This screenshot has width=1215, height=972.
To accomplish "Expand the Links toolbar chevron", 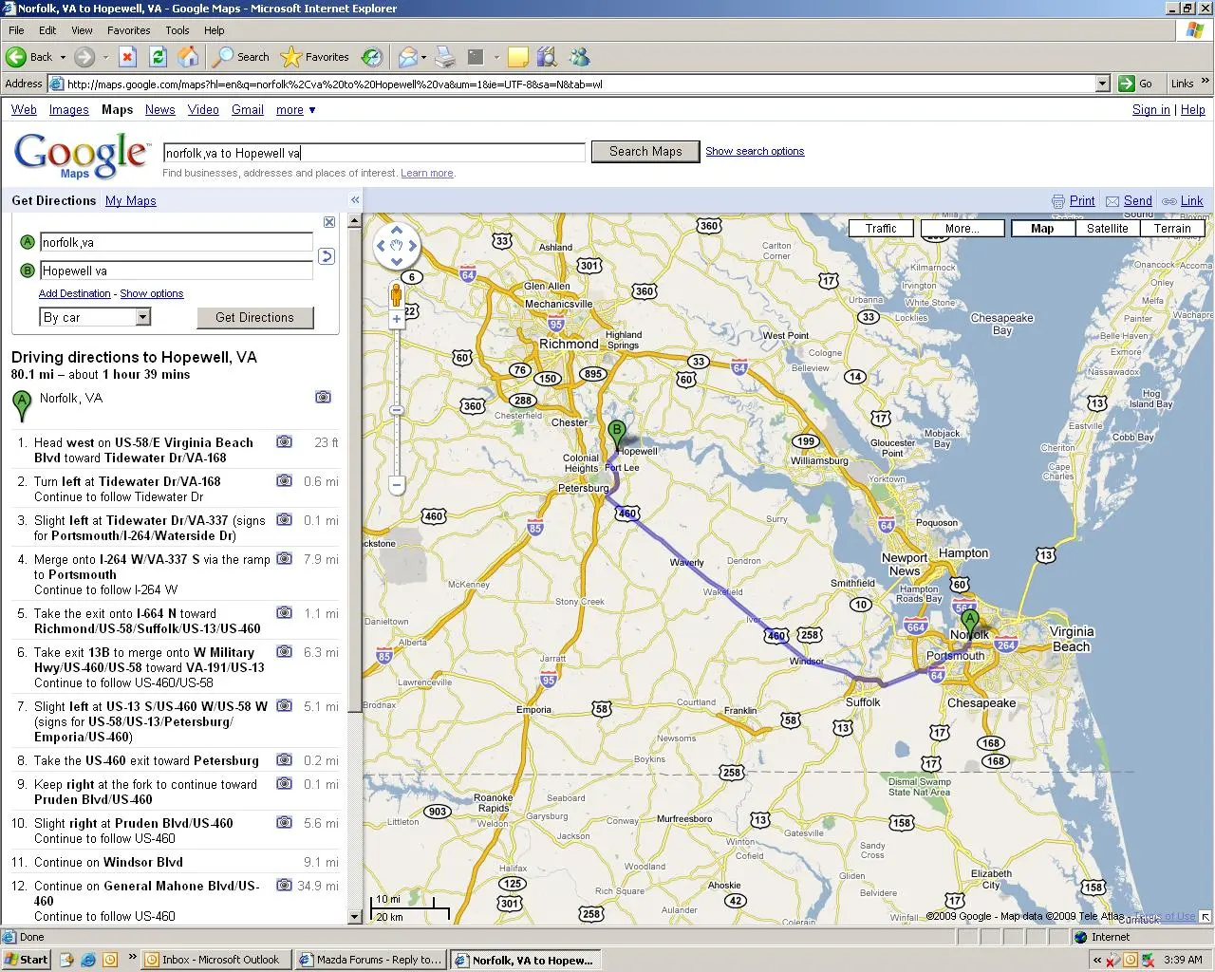I will [x=1206, y=82].
